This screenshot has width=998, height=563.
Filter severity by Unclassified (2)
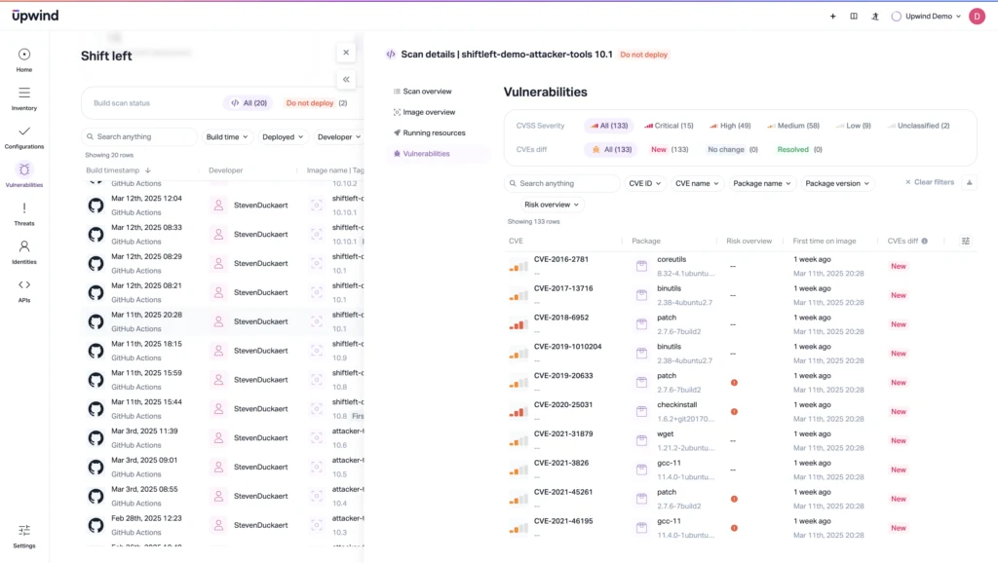pos(918,126)
